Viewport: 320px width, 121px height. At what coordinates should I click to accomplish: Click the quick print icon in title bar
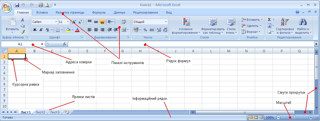pos(41,4)
